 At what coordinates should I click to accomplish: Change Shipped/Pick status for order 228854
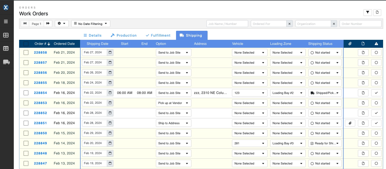tap(325, 93)
